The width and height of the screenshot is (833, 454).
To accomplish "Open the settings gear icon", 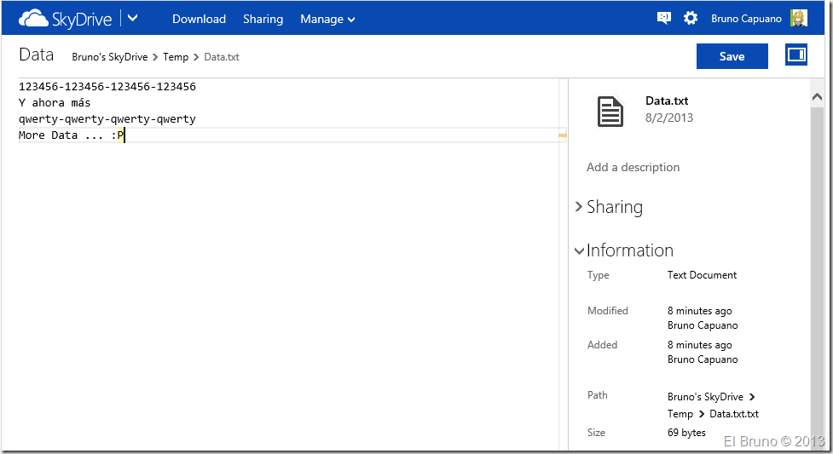I will point(691,19).
